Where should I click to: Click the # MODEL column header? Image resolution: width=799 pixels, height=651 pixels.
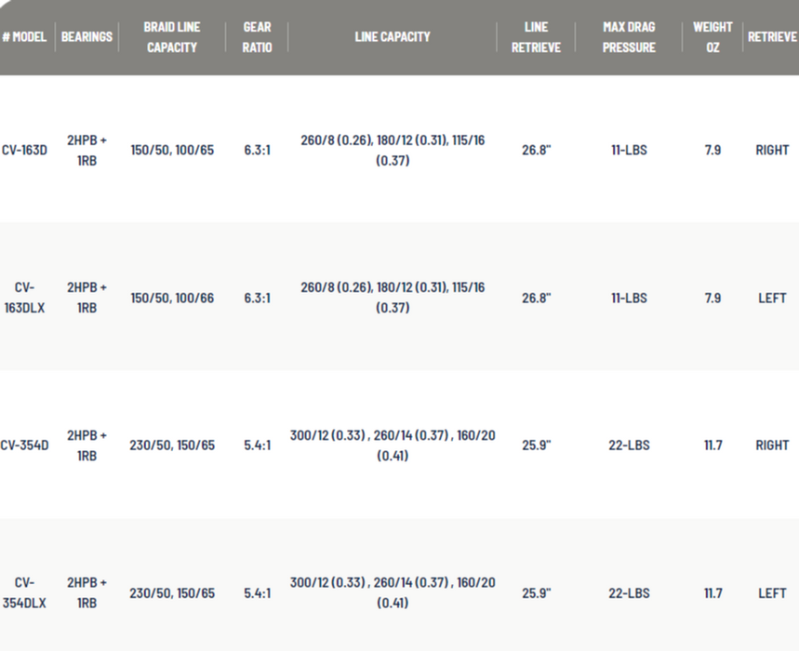click(24, 37)
